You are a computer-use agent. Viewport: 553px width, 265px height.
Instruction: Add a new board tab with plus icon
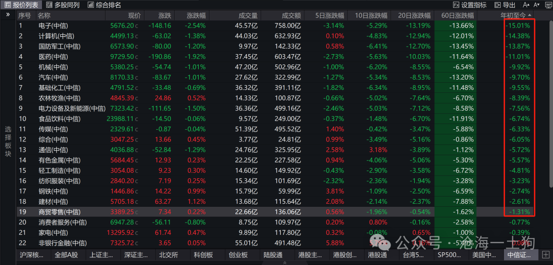coord(546,254)
